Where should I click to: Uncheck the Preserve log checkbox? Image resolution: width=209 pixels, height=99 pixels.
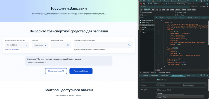tap(155, 4)
